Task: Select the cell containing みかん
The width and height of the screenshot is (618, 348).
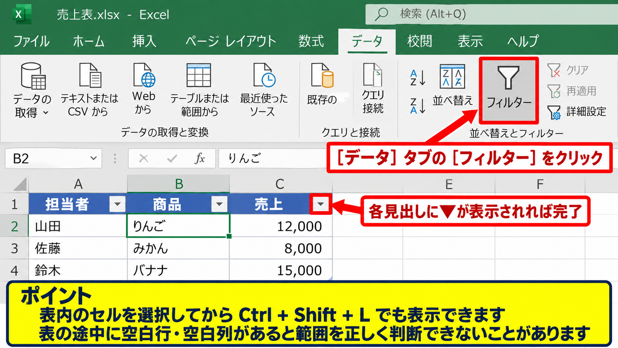Action: (178, 248)
